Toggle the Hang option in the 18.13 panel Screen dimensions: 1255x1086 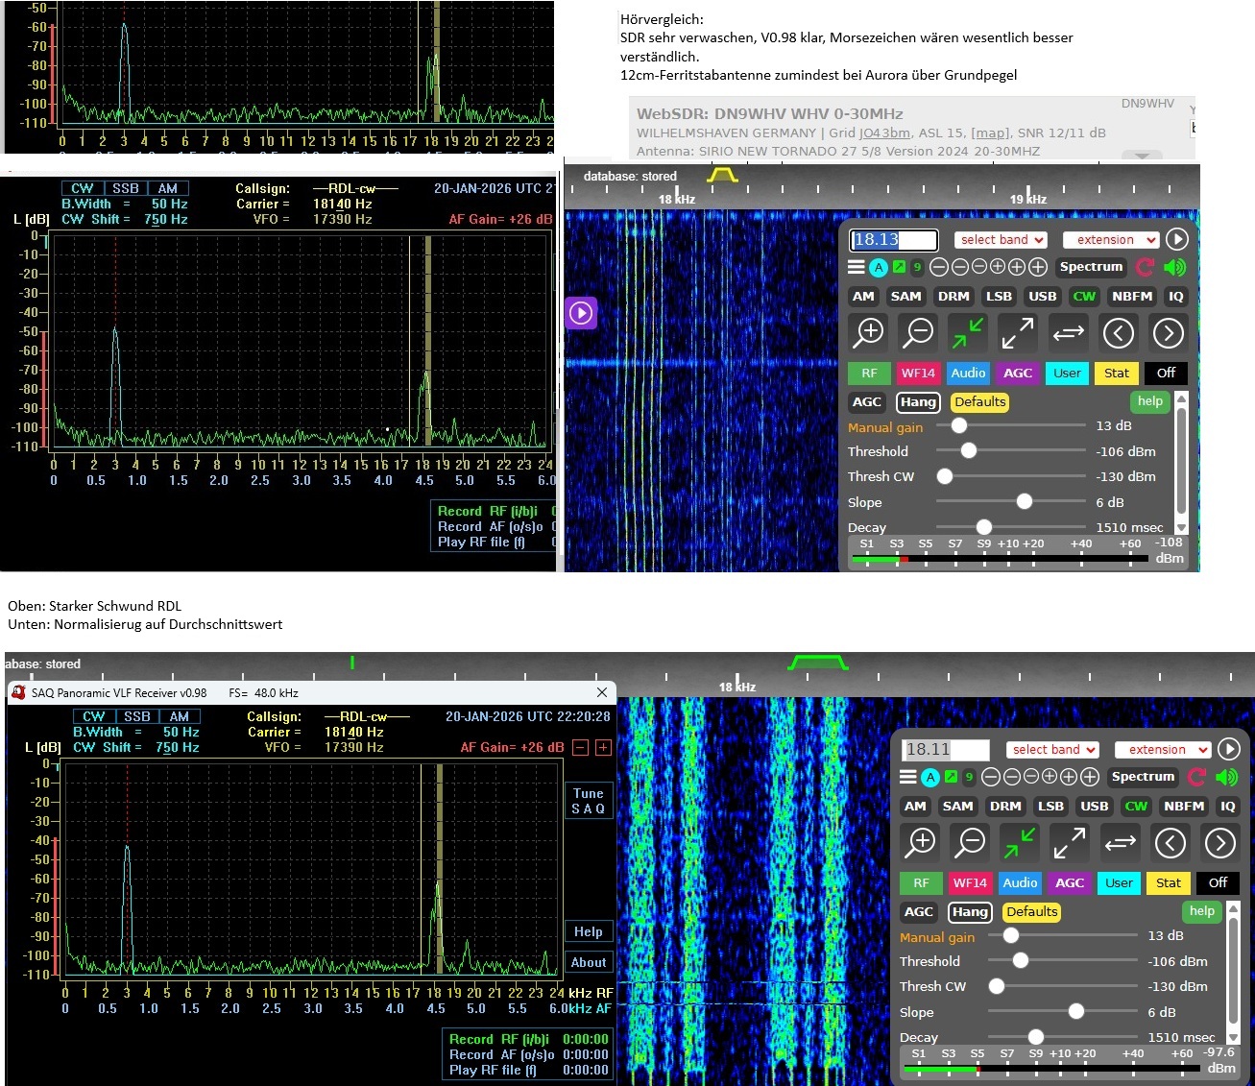point(918,402)
